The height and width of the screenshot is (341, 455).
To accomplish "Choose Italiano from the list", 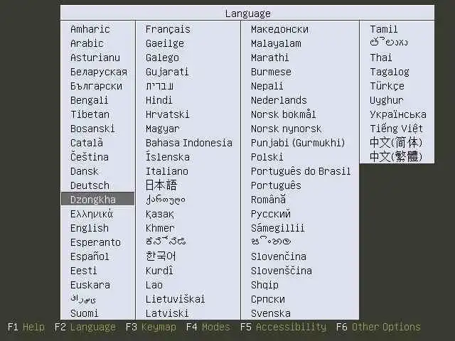I will (167, 171).
